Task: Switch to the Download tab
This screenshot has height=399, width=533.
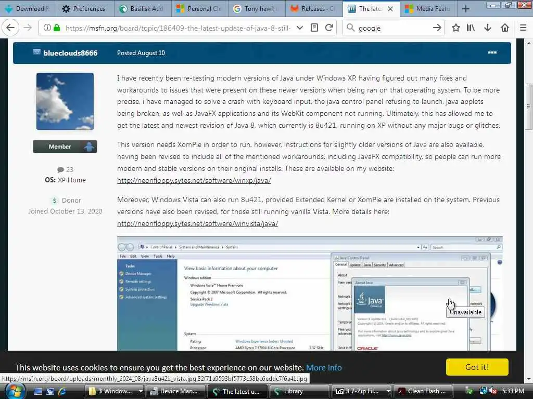Action: click(28, 9)
